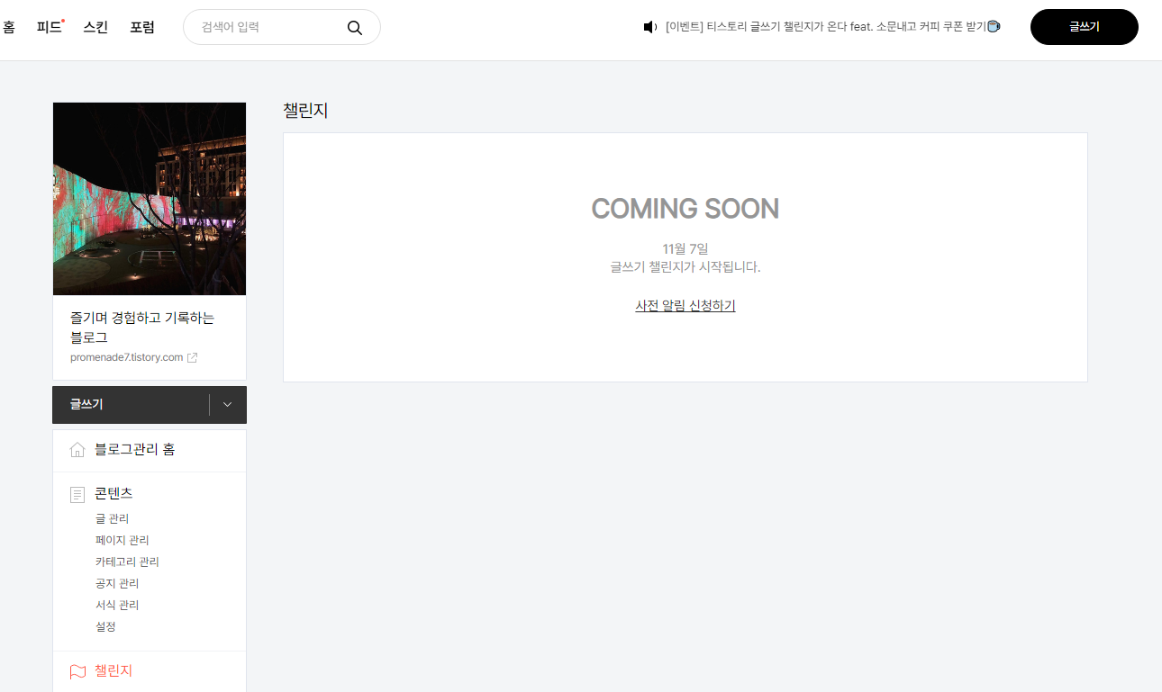Click the flag icon beside 챌린지
The height and width of the screenshot is (692, 1162).
pyautogui.click(x=77, y=671)
